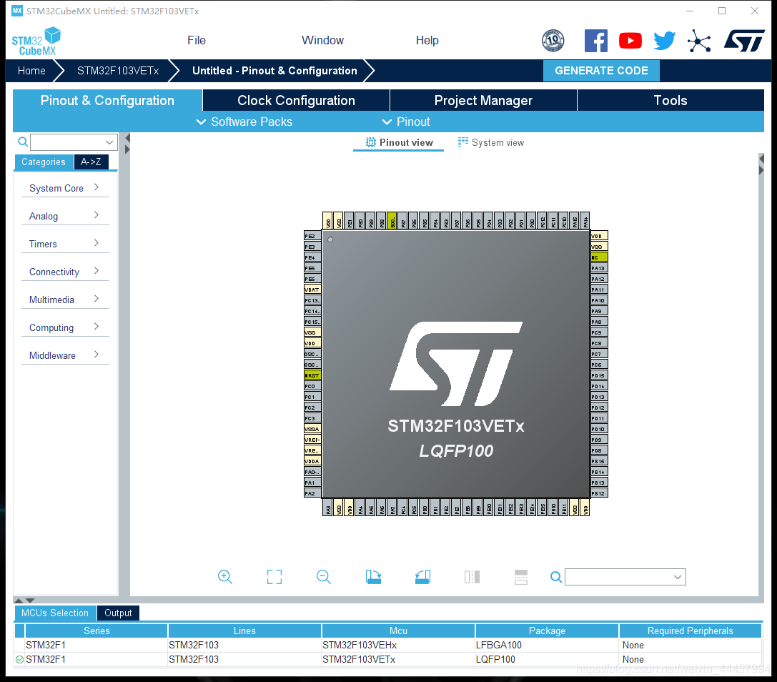Click the pin search magnifier icon below the chip
Viewport: 777px width, 682px height.
pyautogui.click(x=556, y=577)
